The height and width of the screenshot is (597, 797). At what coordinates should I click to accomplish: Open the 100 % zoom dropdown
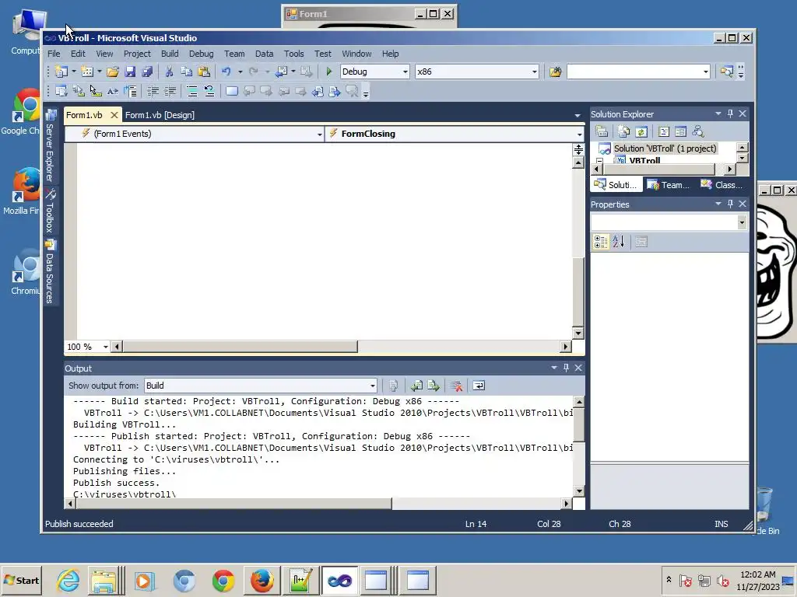tap(106, 347)
